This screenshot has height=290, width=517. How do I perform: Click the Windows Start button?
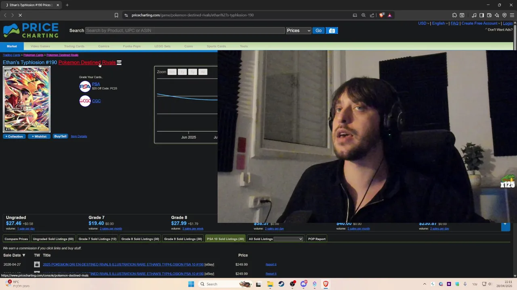pos(191,284)
